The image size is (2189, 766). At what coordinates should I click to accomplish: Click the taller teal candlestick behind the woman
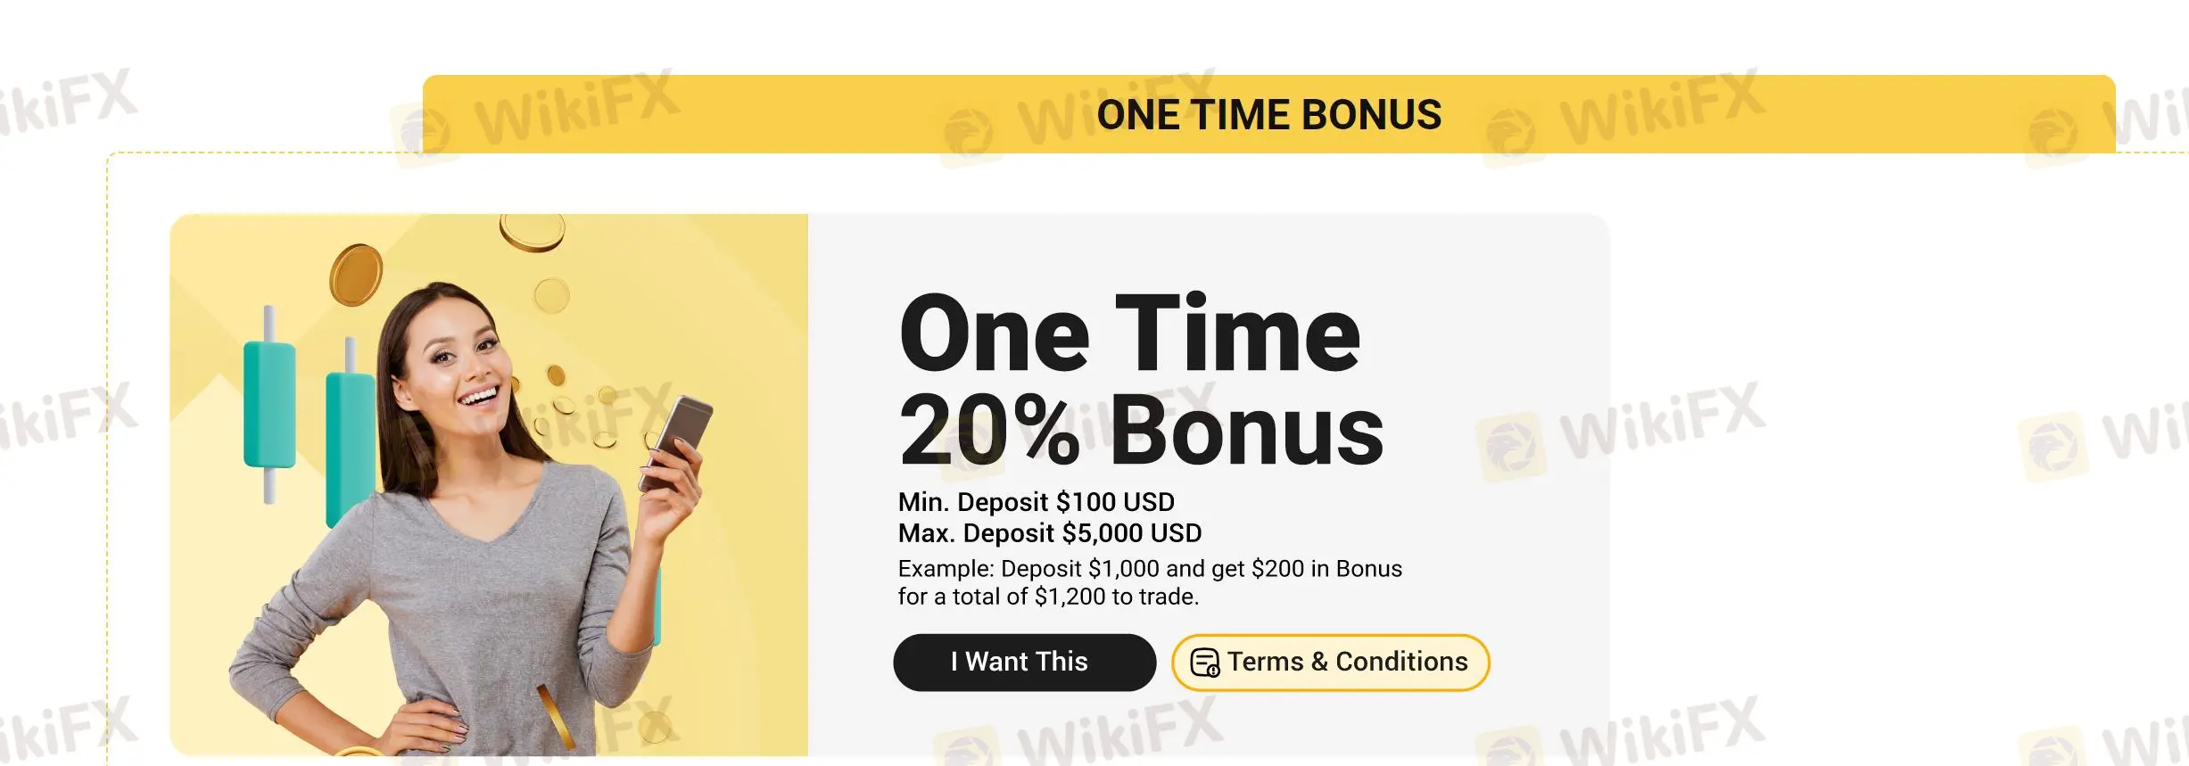coord(348,437)
